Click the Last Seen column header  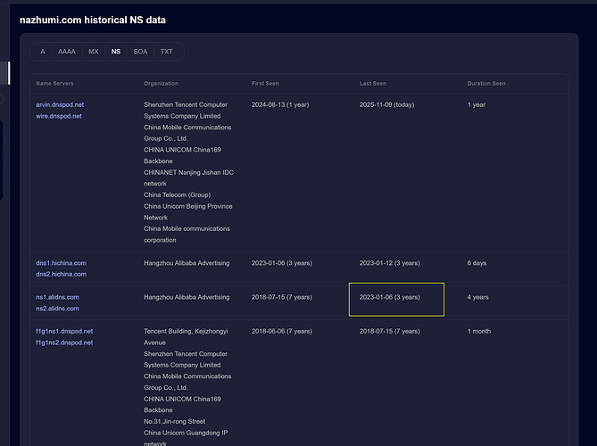coord(373,83)
